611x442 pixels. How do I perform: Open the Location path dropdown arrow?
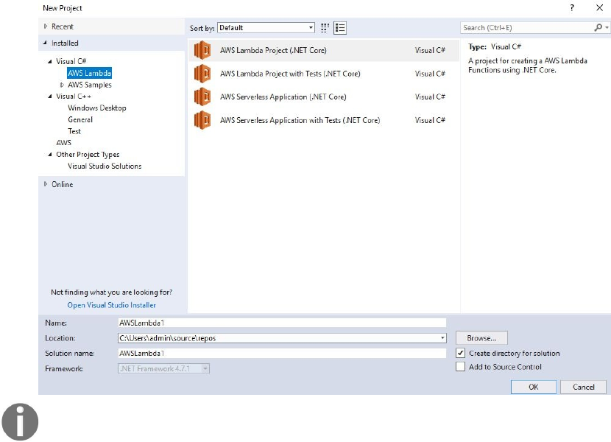pos(442,338)
